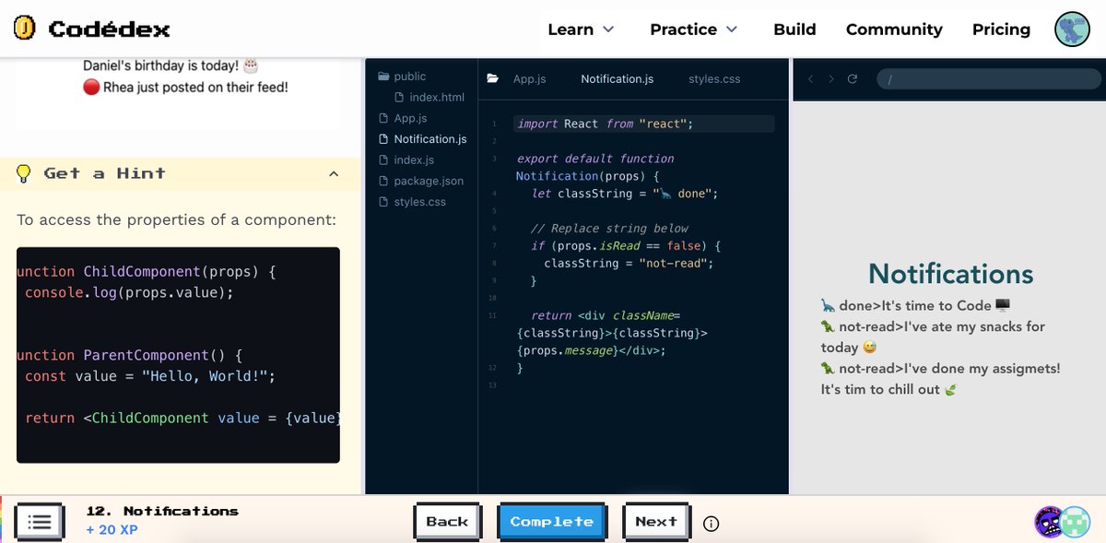Click the 'if (props.isRead == false)' line
The height and width of the screenshot is (543, 1106).
pos(626,246)
